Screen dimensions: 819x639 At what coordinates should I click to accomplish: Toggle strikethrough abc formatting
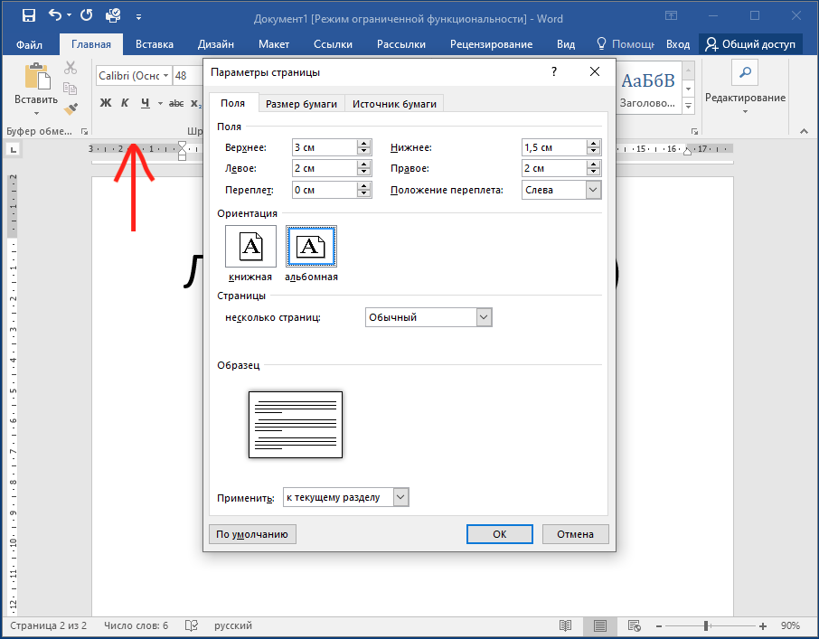pyautogui.click(x=176, y=103)
